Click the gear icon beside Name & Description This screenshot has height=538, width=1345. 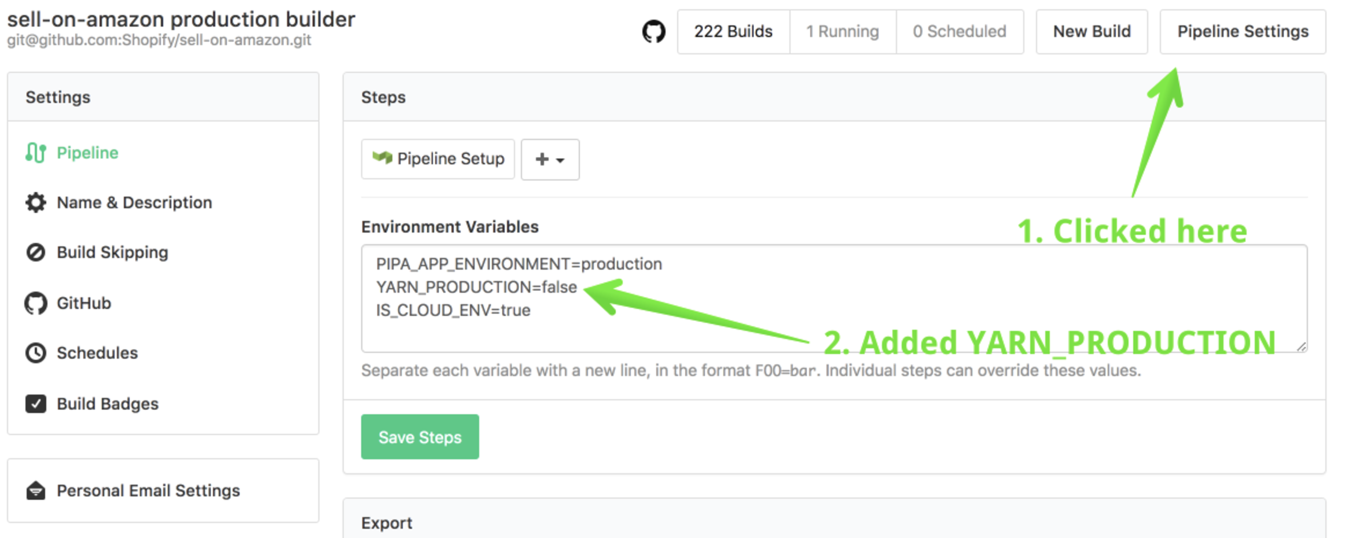[35, 202]
